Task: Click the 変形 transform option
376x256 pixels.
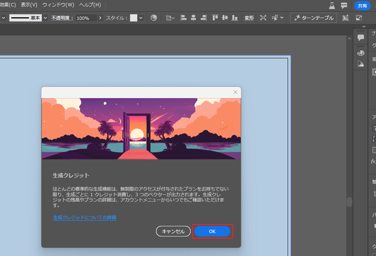Action: (249, 18)
